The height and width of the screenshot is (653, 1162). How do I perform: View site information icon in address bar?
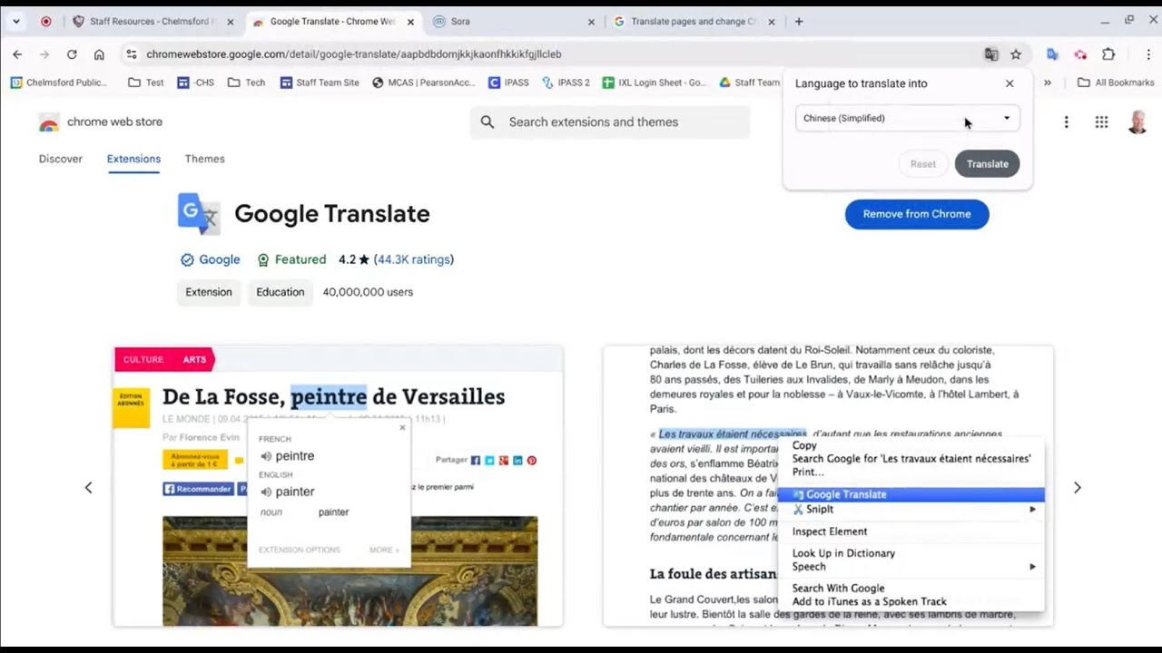click(x=132, y=54)
